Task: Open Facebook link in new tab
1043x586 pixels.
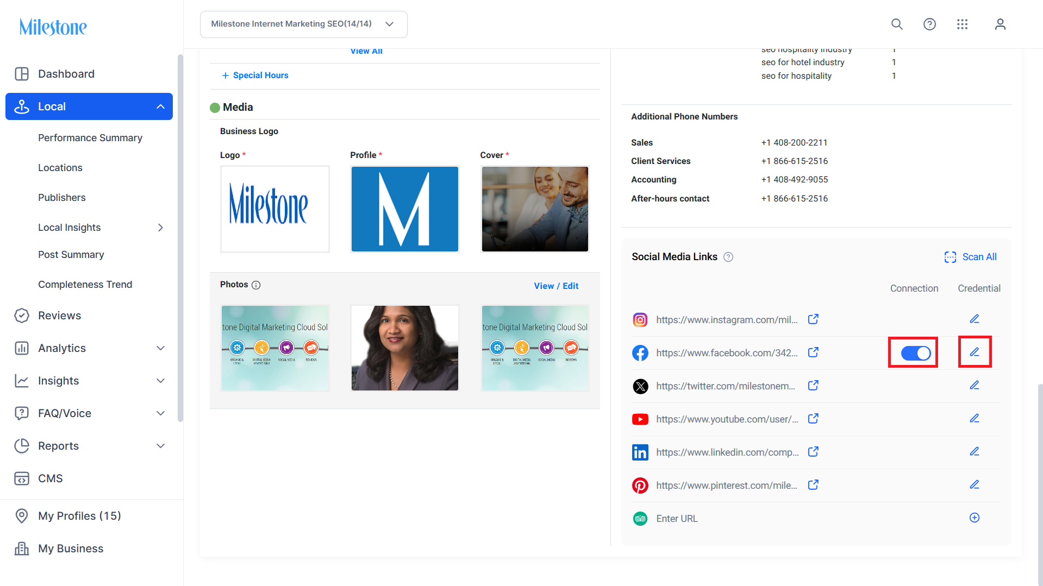Action: point(813,352)
